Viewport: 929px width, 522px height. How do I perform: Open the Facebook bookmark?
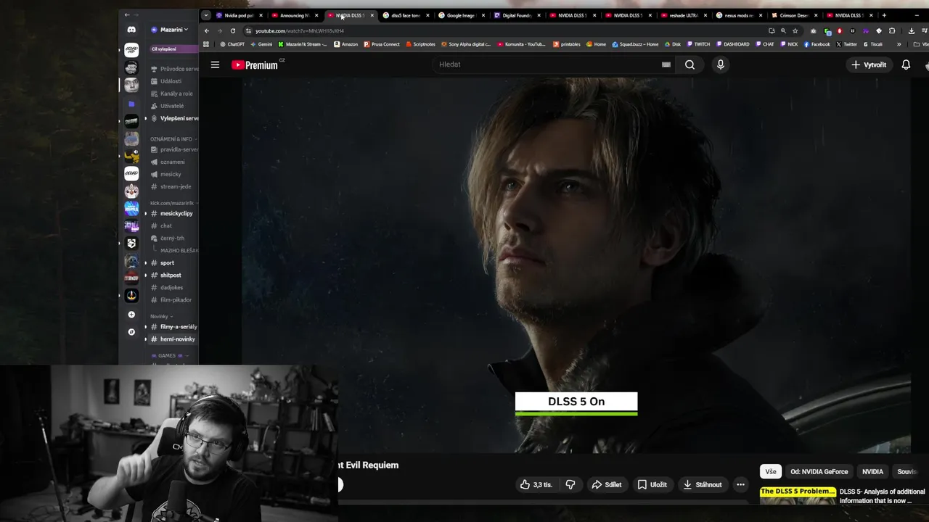(x=817, y=44)
